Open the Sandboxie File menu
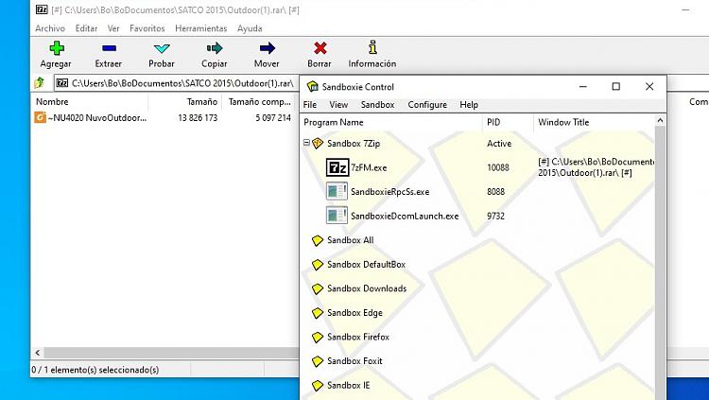 tap(310, 105)
